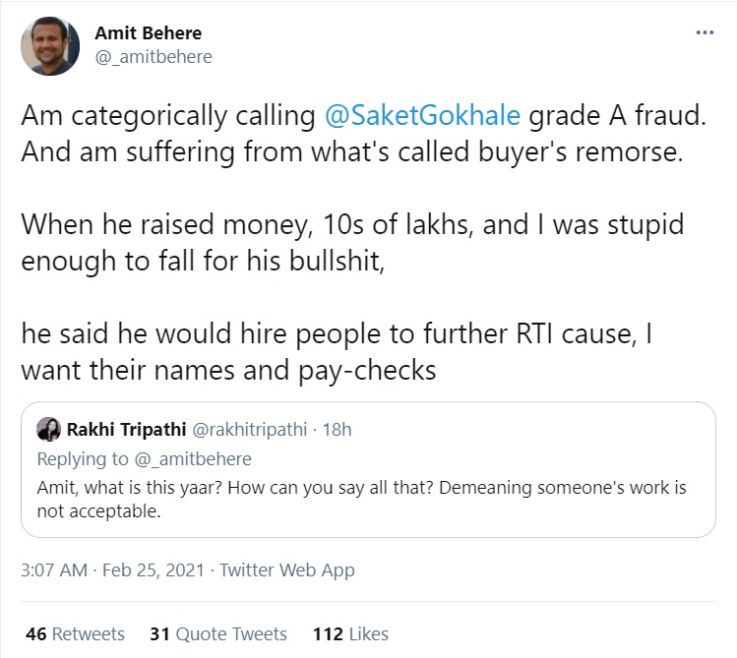View the 46 Retweets list
Image resolution: width=737 pixels, height=658 pixels.
[x=75, y=633]
